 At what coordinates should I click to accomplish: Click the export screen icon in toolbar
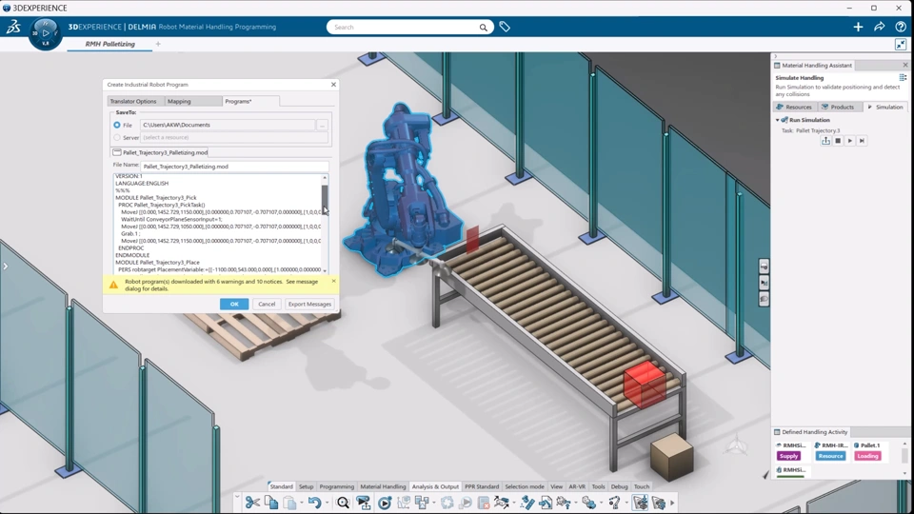click(x=363, y=503)
